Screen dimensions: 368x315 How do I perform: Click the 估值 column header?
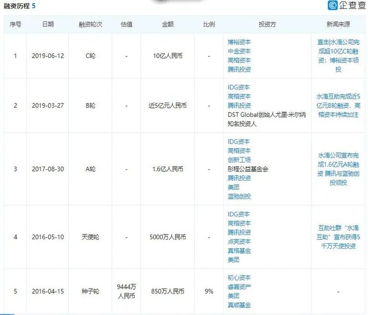pos(127,24)
